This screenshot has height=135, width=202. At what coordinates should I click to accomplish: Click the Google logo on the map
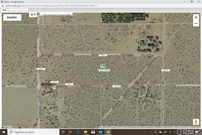click(x=7, y=126)
